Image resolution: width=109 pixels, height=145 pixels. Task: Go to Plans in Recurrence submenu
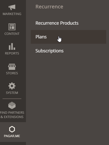pyautogui.click(x=68, y=37)
